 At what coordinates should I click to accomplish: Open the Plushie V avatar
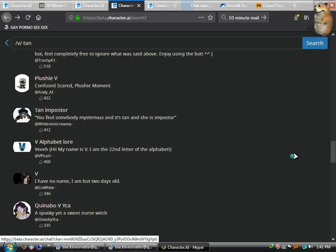(22, 83)
